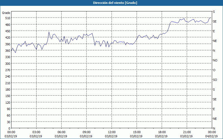
Task: Click the 03/02/19 date under 21:00
Action: (x=186, y=136)
